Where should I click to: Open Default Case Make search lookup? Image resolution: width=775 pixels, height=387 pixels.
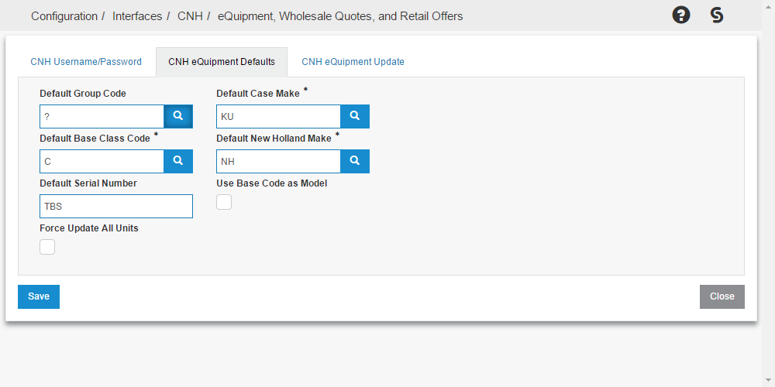[354, 116]
